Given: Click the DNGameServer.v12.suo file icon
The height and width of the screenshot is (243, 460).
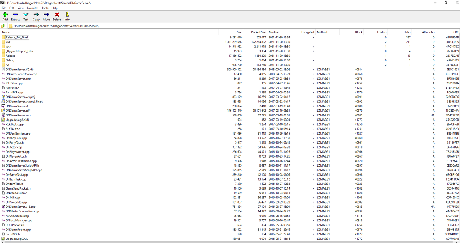Looking at the screenshot, I should 3,207.
